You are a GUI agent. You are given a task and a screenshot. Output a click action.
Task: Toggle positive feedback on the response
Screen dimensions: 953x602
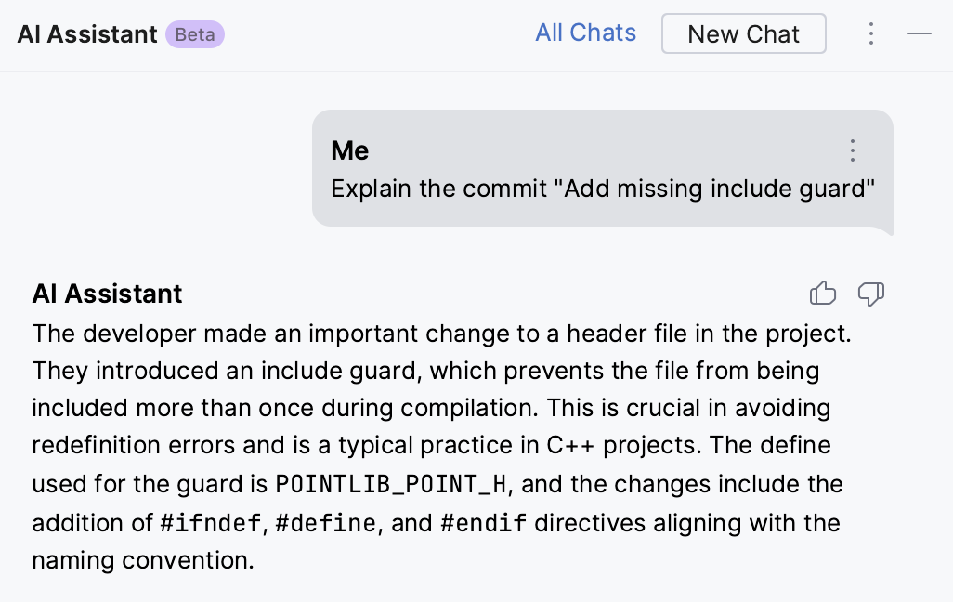click(823, 293)
